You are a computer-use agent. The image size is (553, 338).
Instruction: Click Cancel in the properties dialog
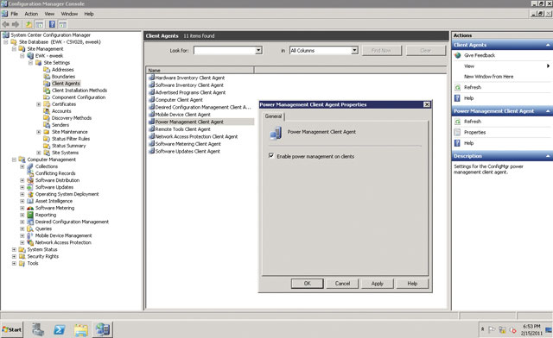pyautogui.click(x=342, y=284)
